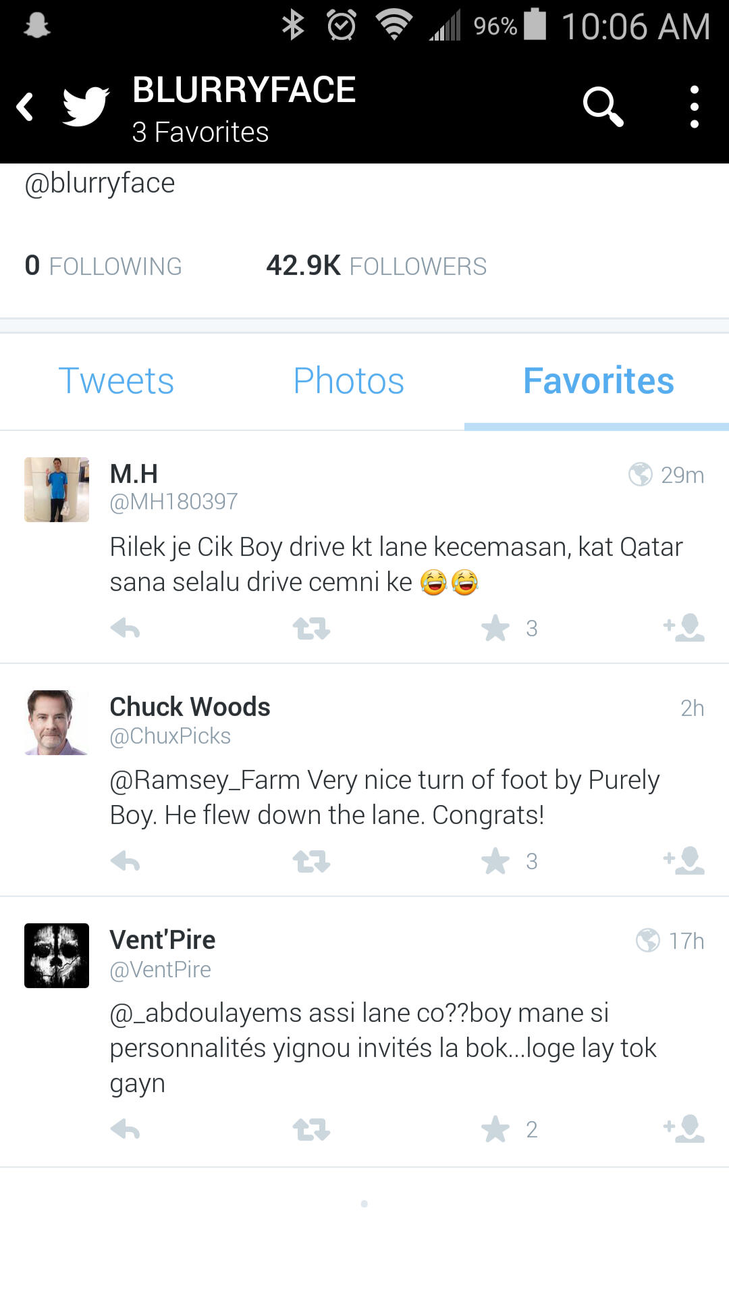The height and width of the screenshot is (1296, 729).
Task: Tap the back arrow in the header
Action: 26,107
